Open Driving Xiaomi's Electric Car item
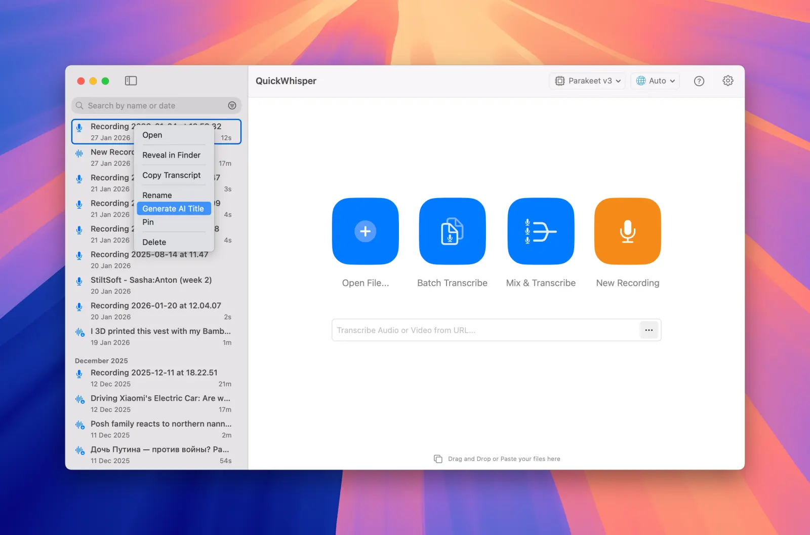 [x=156, y=404]
